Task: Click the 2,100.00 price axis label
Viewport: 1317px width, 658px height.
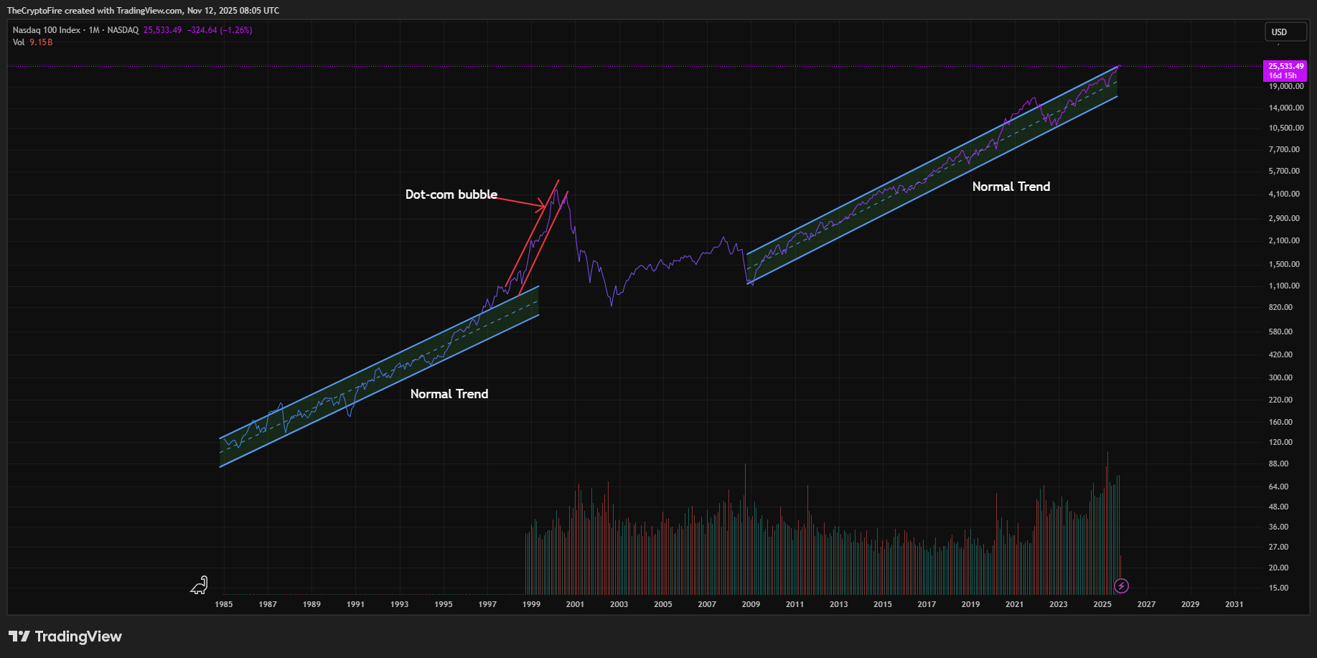Action: [1284, 241]
